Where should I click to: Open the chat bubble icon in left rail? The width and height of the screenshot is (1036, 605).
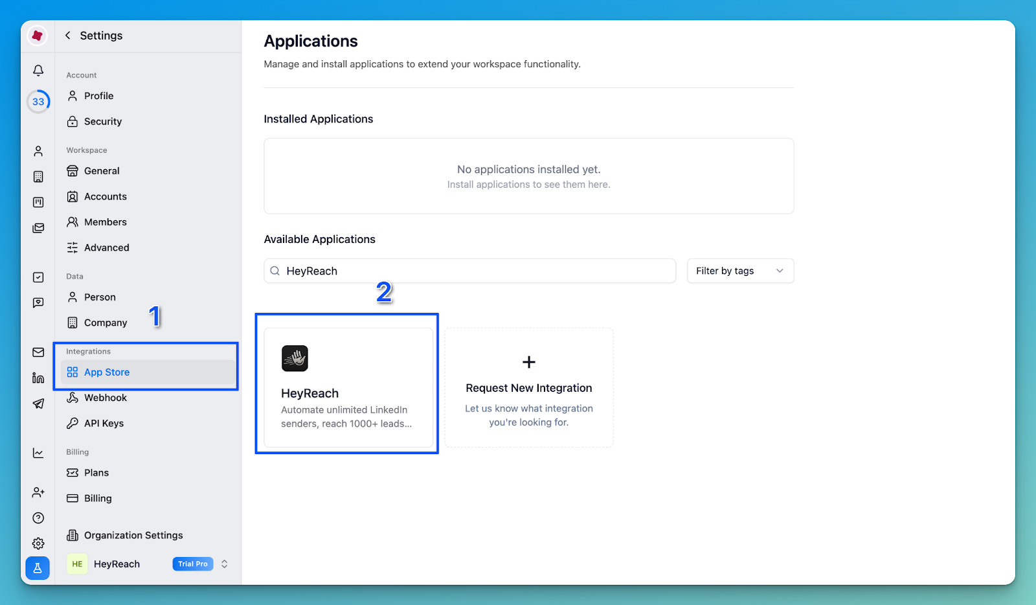point(38,302)
